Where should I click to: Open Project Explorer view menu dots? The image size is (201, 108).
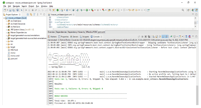pos(38,14)
